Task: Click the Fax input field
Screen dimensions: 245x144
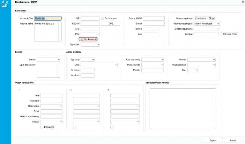Action: click(151, 34)
